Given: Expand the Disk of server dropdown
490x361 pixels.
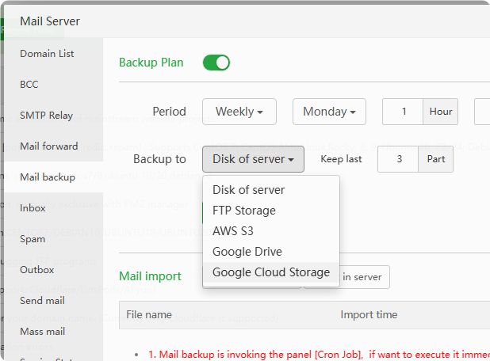Looking at the screenshot, I should click(253, 159).
